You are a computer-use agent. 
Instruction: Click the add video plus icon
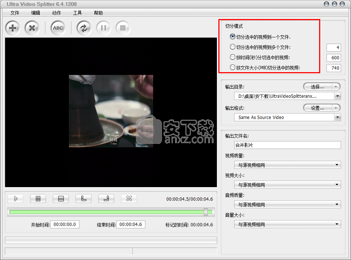(13, 28)
